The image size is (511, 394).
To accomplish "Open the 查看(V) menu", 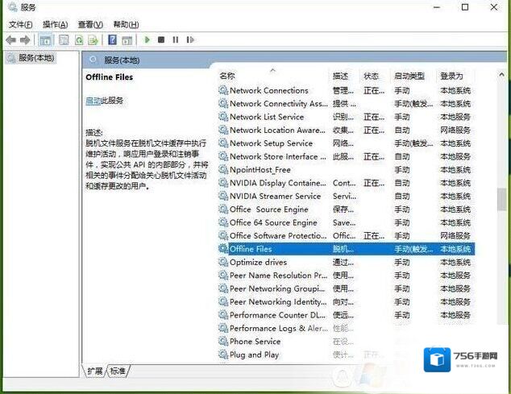I will tap(88, 25).
